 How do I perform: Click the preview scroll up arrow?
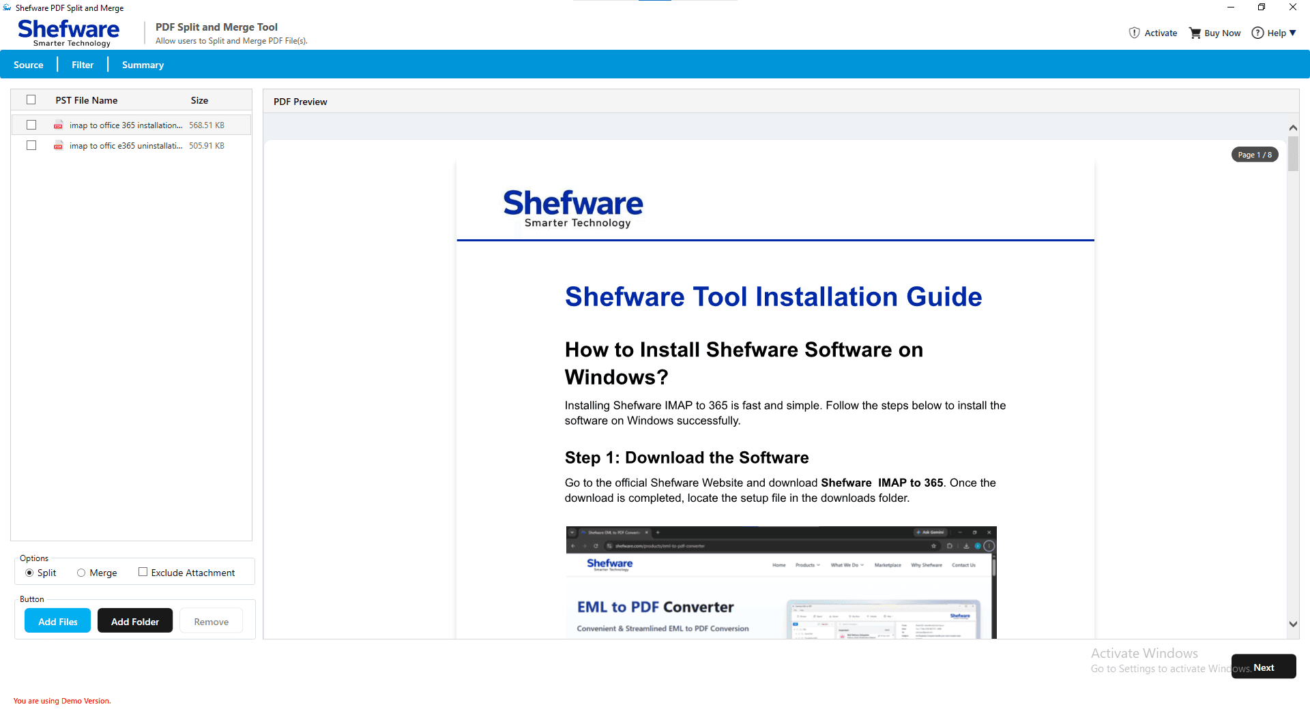tap(1293, 127)
